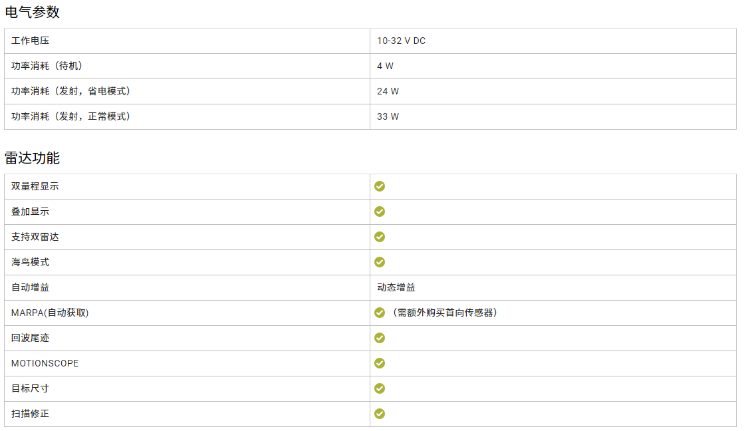Click the 10-32 V DC value
This screenshot has height=431, width=752.
point(401,41)
